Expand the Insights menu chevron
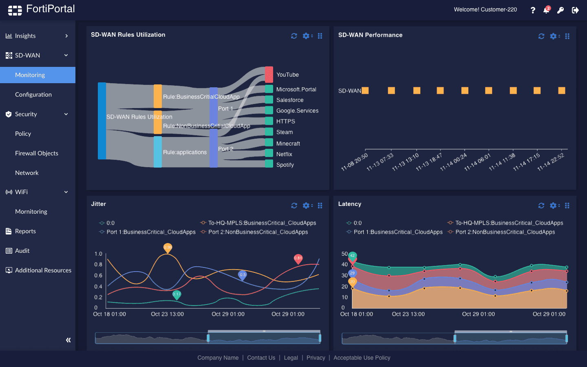The height and width of the screenshot is (367, 587). coord(66,36)
